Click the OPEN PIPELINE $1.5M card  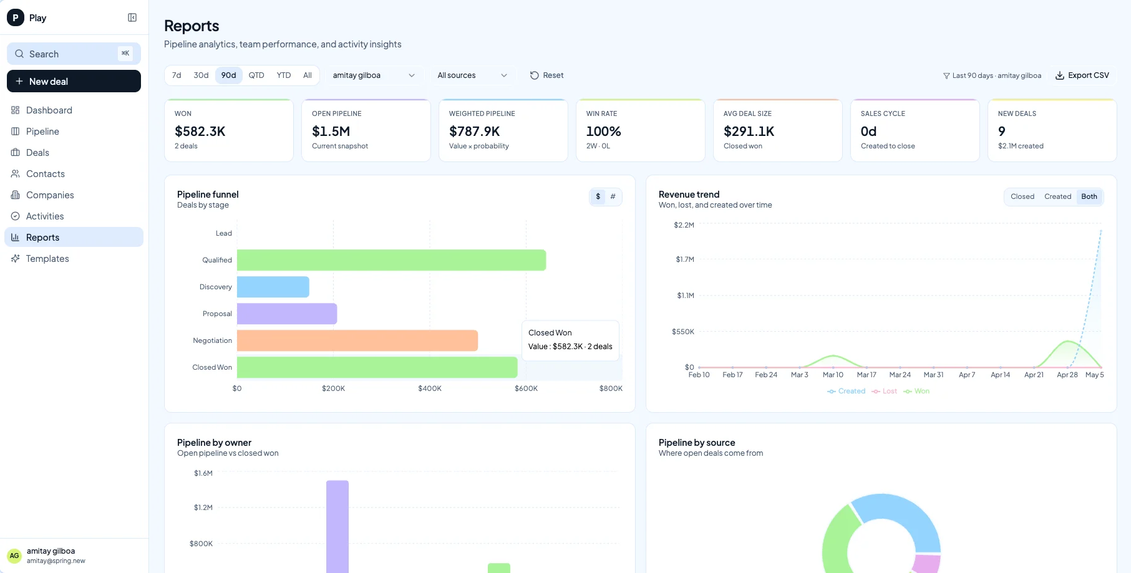366,130
